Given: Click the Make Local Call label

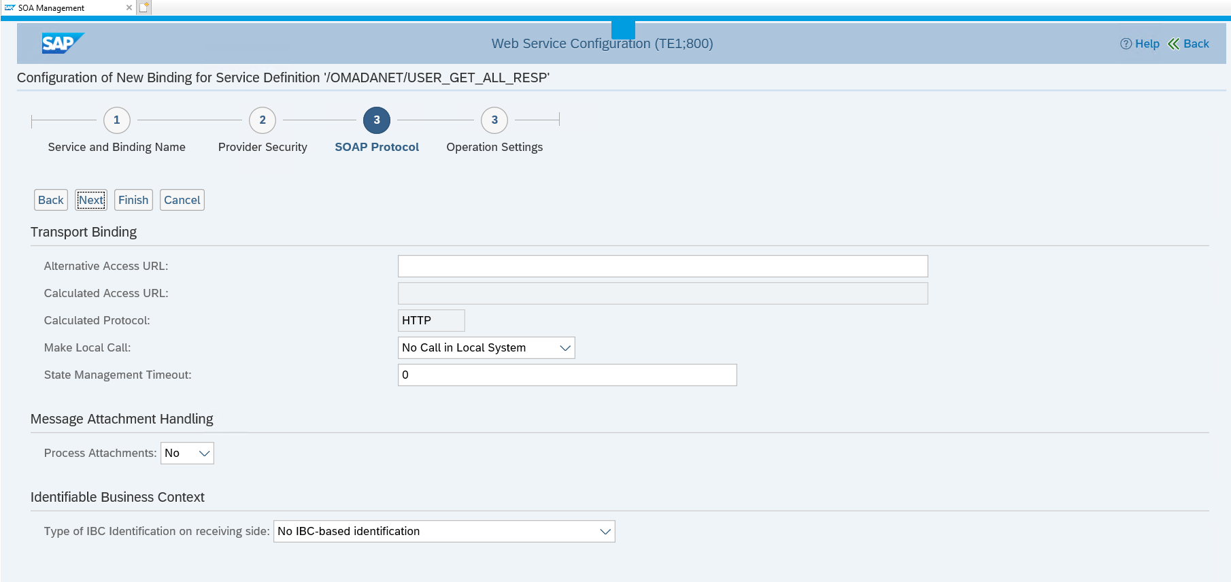Looking at the screenshot, I should [88, 347].
